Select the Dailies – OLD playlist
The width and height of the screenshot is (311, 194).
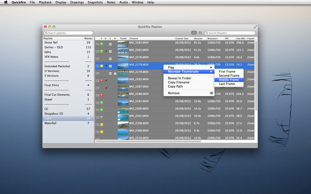tap(68, 47)
